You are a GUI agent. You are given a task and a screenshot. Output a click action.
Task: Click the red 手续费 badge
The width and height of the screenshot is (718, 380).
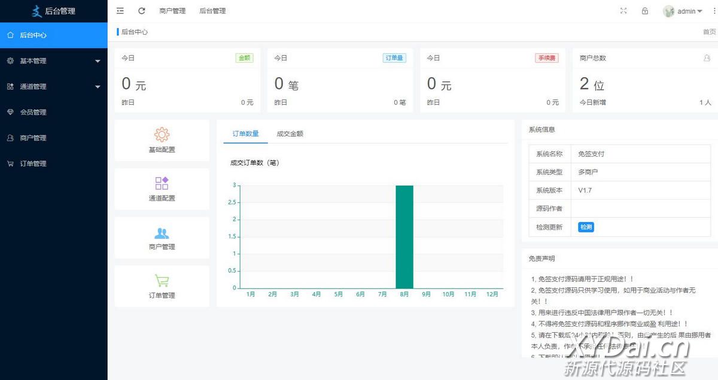point(547,58)
